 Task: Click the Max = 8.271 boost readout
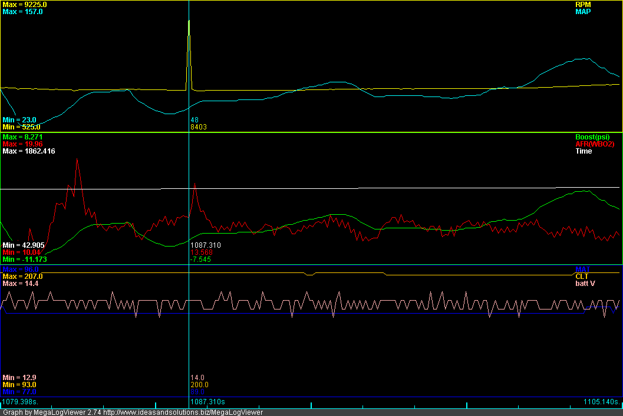[x=22, y=137]
